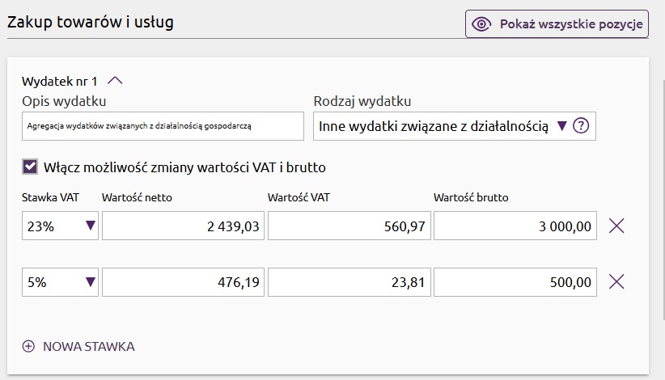The width and height of the screenshot is (665, 380).
Task: Open the help question mark beside Rodzaj wydatku
Action: (x=581, y=126)
